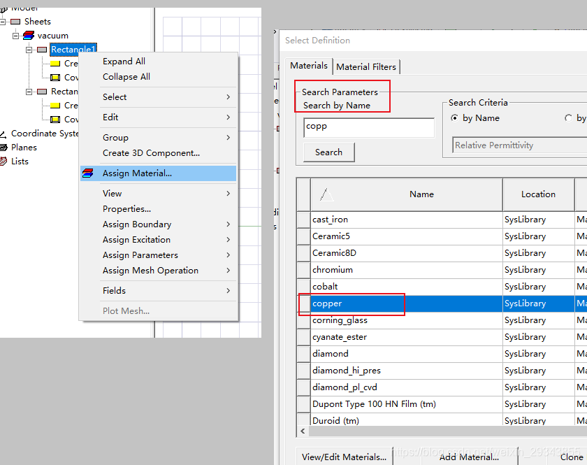
Task: Click the Planes icon in model tree
Action: click(x=4, y=148)
